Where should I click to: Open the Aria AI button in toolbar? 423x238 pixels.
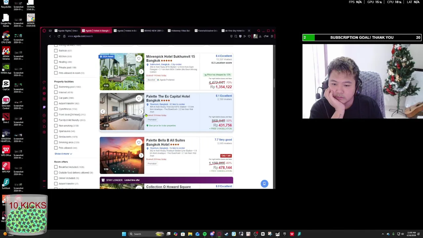click(x=266, y=36)
